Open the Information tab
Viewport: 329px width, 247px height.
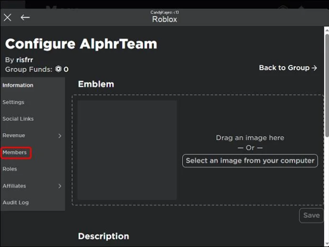[x=18, y=85]
